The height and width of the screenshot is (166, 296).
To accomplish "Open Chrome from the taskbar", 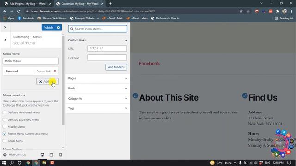I will pyautogui.click(x=28, y=163).
